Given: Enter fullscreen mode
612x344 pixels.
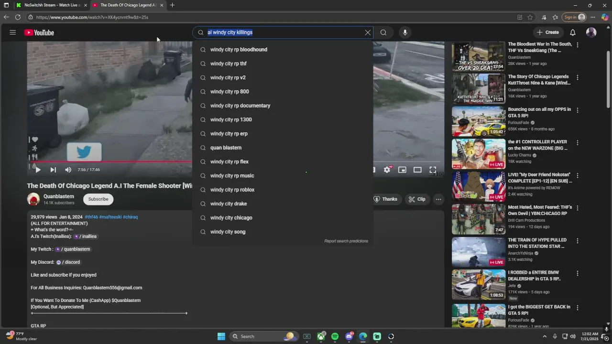Looking at the screenshot, I should 433,170.
